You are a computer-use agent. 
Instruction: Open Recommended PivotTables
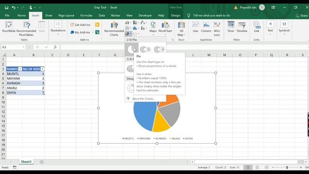tap(26, 29)
